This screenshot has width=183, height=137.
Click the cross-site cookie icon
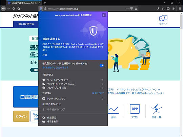(44, 84)
